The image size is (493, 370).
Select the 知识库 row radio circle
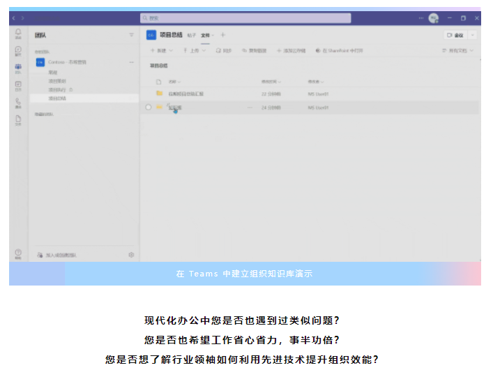click(x=149, y=108)
